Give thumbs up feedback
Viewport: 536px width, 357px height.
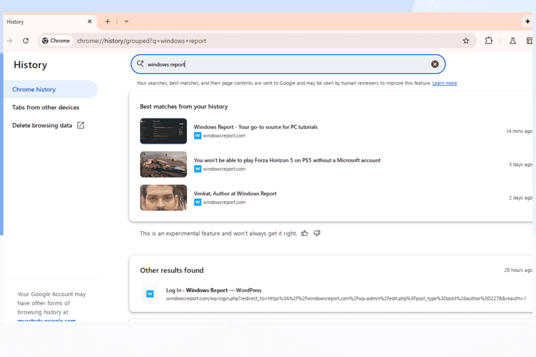(305, 233)
